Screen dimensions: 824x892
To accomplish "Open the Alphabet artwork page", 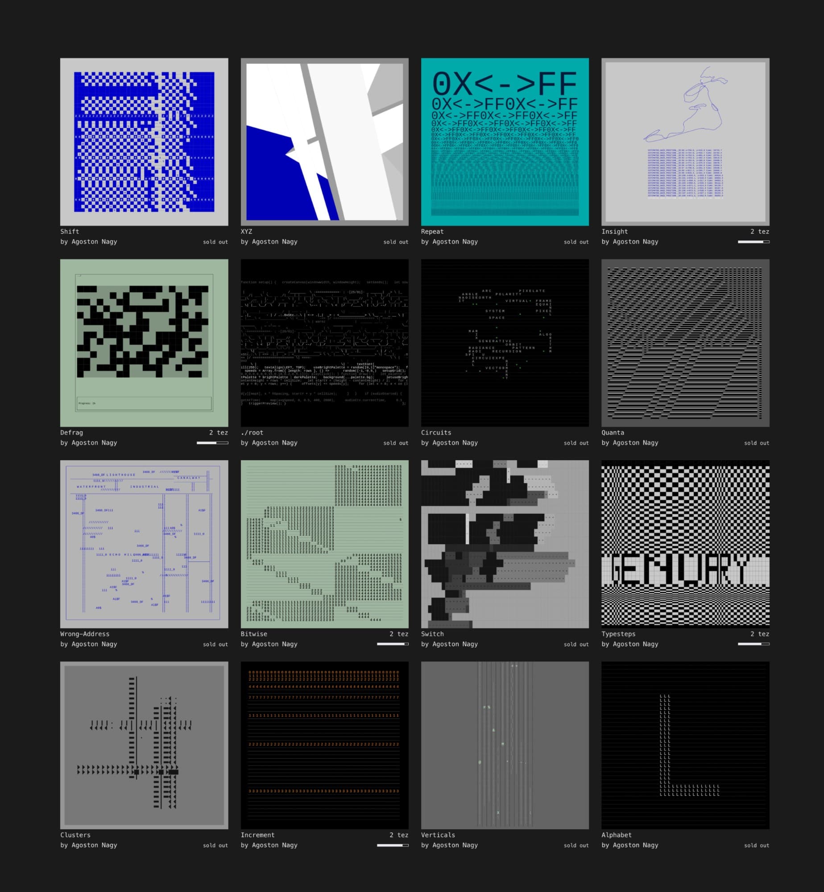I will [616, 835].
